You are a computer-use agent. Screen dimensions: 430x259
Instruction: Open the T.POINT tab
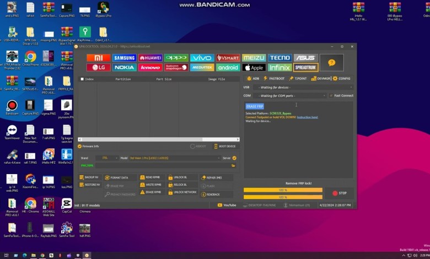298,78
